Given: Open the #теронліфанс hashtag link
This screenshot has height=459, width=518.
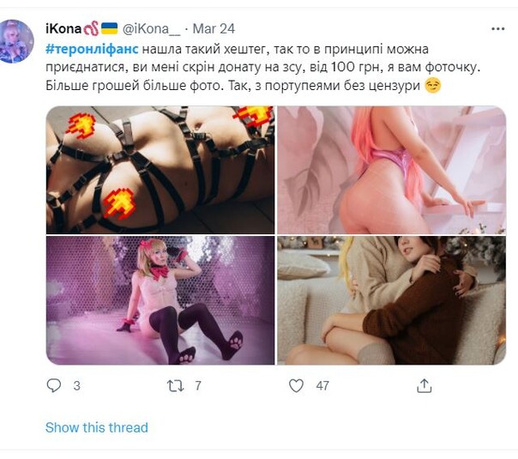Looking at the screenshot, I should 92,49.
